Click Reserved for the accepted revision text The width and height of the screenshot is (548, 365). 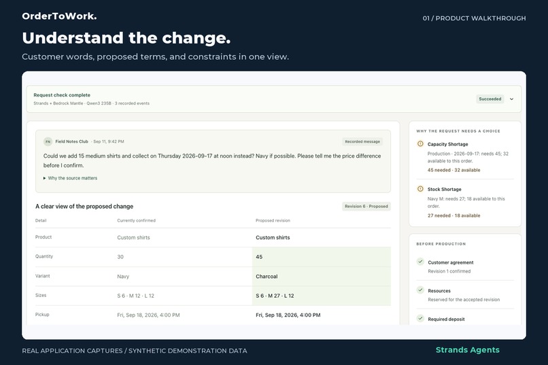[464, 300]
